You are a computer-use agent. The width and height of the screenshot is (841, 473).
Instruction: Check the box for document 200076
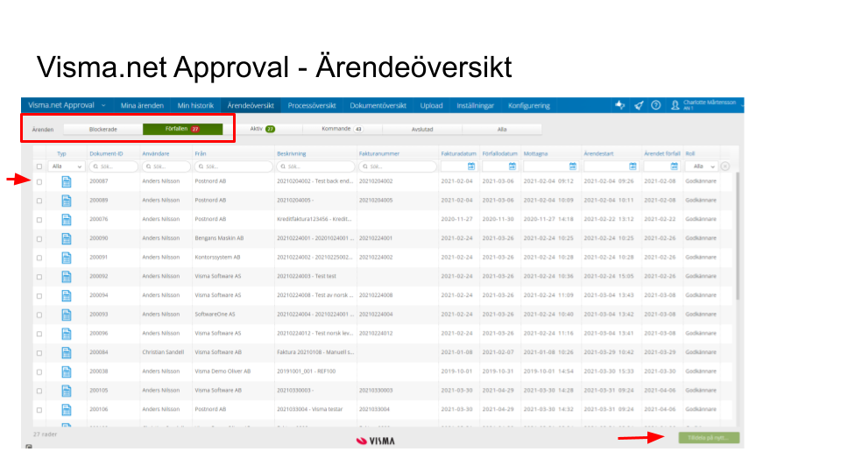coord(39,220)
